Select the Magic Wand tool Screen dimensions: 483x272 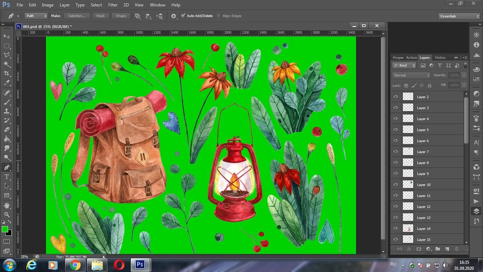click(7, 64)
